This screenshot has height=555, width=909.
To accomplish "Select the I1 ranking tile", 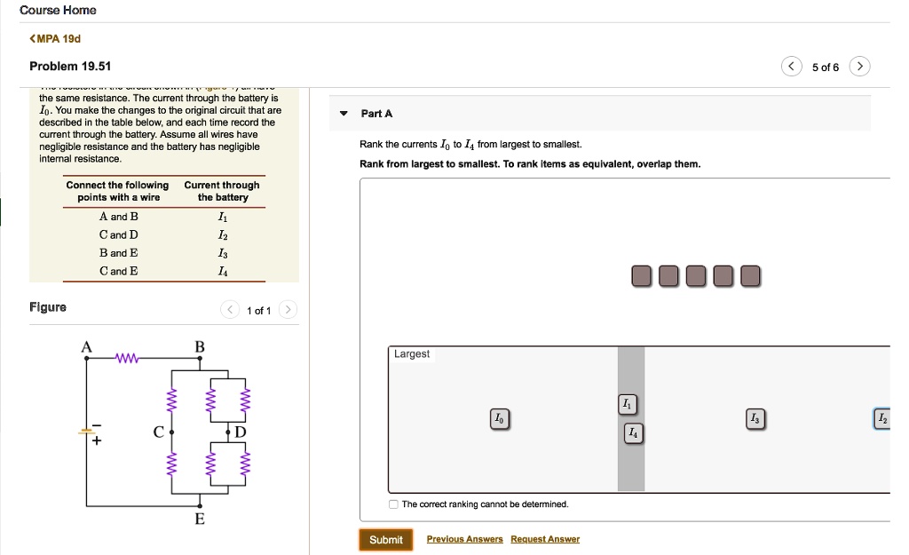I will [628, 403].
